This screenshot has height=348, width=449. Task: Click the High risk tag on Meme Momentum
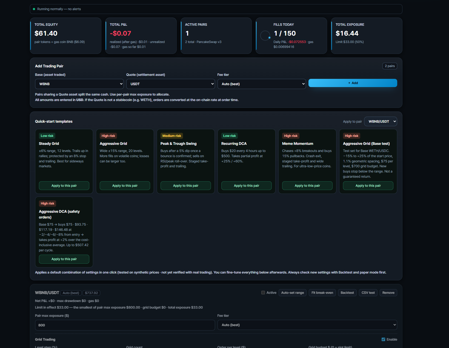point(291,136)
